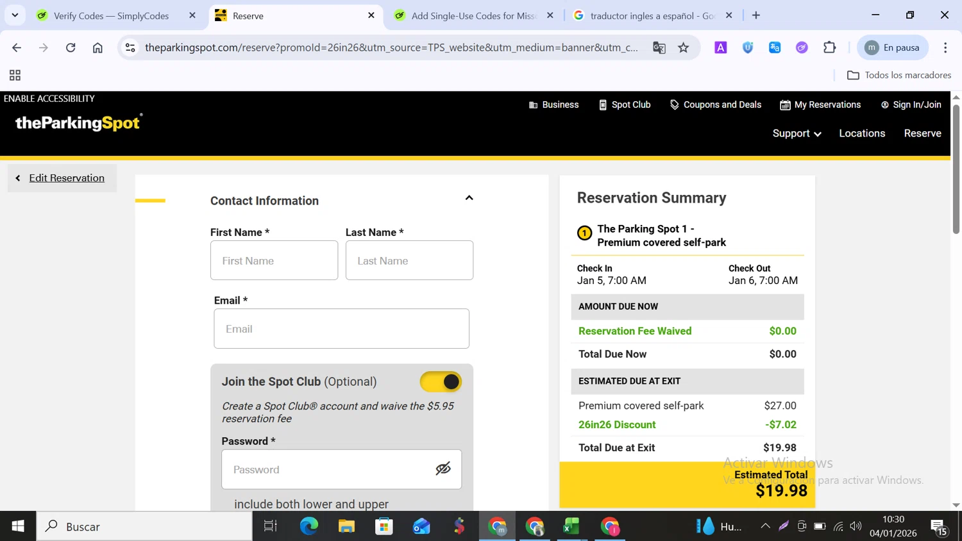Switch to Add Single-Use Codes tab

coord(473,15)
